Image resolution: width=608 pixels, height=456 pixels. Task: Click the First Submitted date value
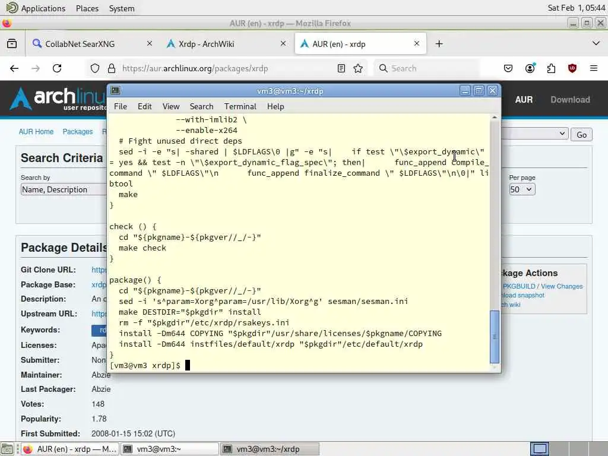point(133,433)
